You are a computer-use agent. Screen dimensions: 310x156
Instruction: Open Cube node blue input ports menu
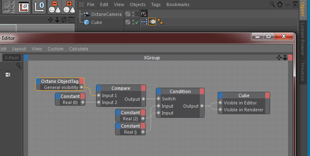coord(220,95)
